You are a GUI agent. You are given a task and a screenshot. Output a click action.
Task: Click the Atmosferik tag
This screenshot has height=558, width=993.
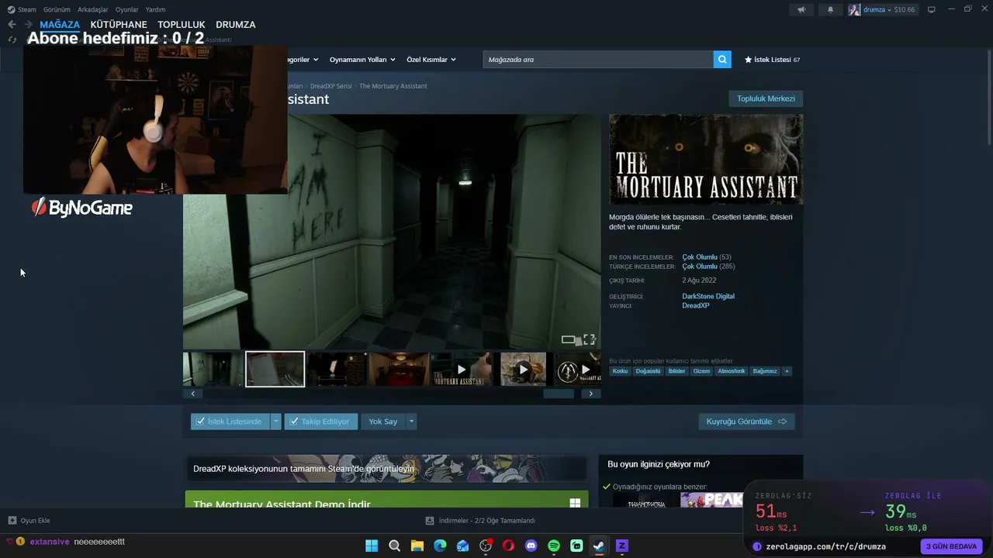point(732,371)
